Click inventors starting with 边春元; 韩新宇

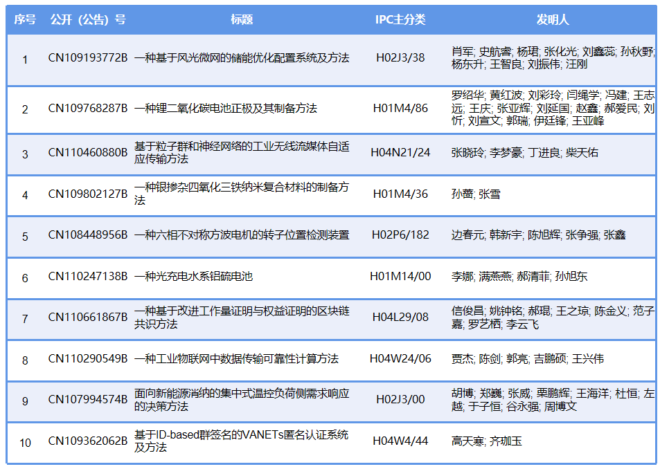tap(538, 234)
